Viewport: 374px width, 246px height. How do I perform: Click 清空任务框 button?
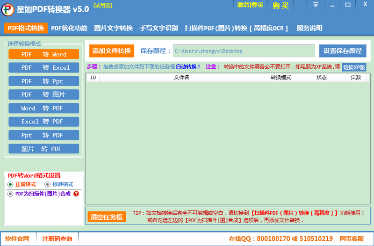click(x=107, y=217)
